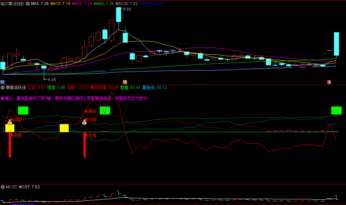Click the leftmost green sell block
The image size is (346, 205).
coord(23,110)
